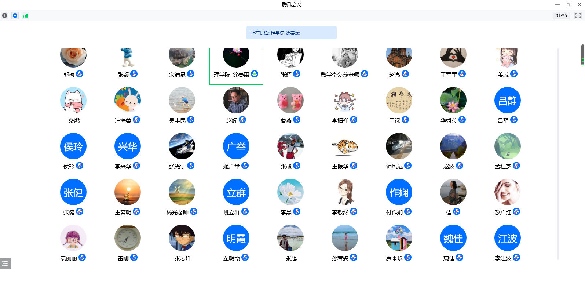
Task: Select 魏佳 blue name avatar
Action: pyautogui.click(x=453, y=238)
